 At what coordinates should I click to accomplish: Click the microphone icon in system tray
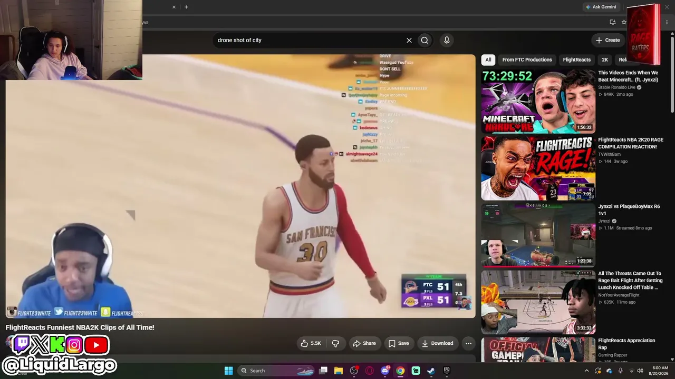click(x=620, y=371)
